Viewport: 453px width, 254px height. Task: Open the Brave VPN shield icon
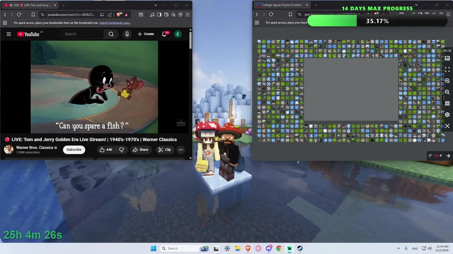tap(180, 14)
